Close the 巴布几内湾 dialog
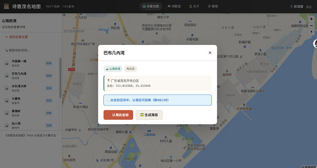Screen dimensions: 317x168 point(210,53)
